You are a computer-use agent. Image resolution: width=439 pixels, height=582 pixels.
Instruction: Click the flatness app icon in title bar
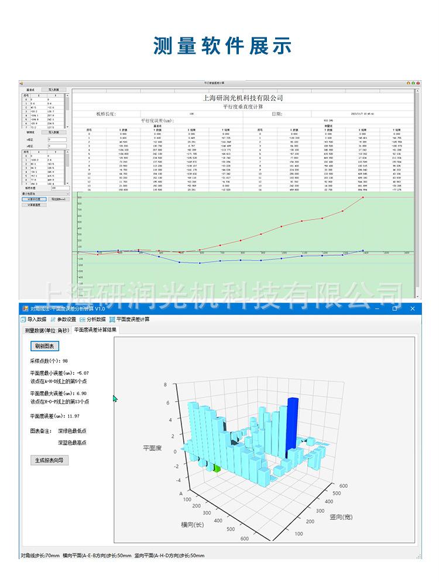coord(23,308)
